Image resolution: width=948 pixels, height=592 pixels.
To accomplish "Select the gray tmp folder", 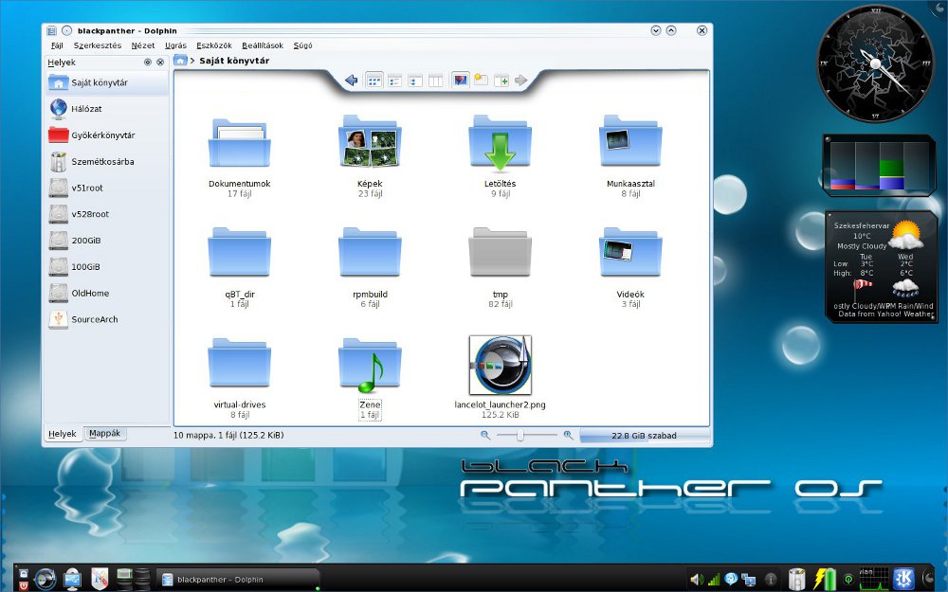I will tap(500, 267).
